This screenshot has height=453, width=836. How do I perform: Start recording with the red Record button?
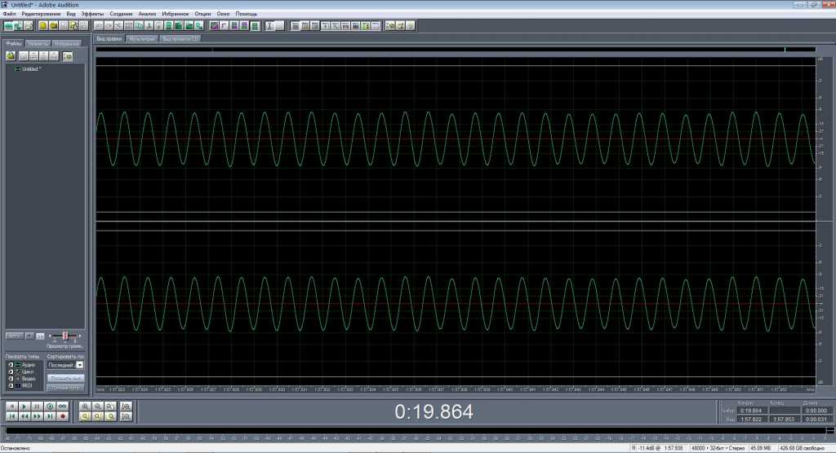pyautogui.click(x=62, y=416)
